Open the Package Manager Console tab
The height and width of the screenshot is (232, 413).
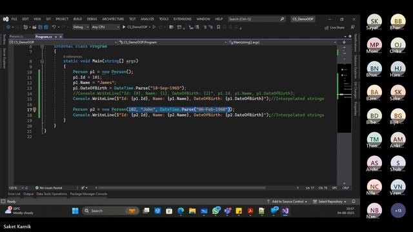click(88, 194)
